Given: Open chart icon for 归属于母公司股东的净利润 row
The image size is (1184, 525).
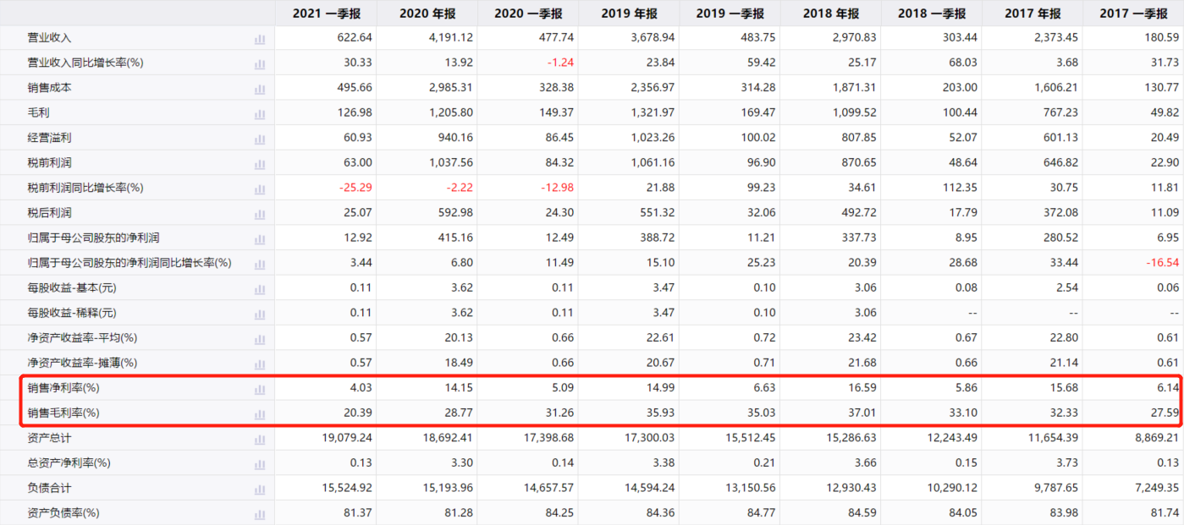Looking at the screenshot, I should (x=260, y=238).
